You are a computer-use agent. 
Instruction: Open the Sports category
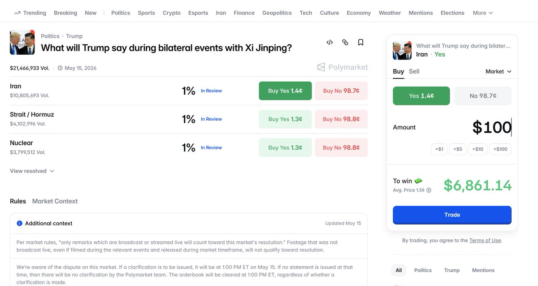click(146, 13)
